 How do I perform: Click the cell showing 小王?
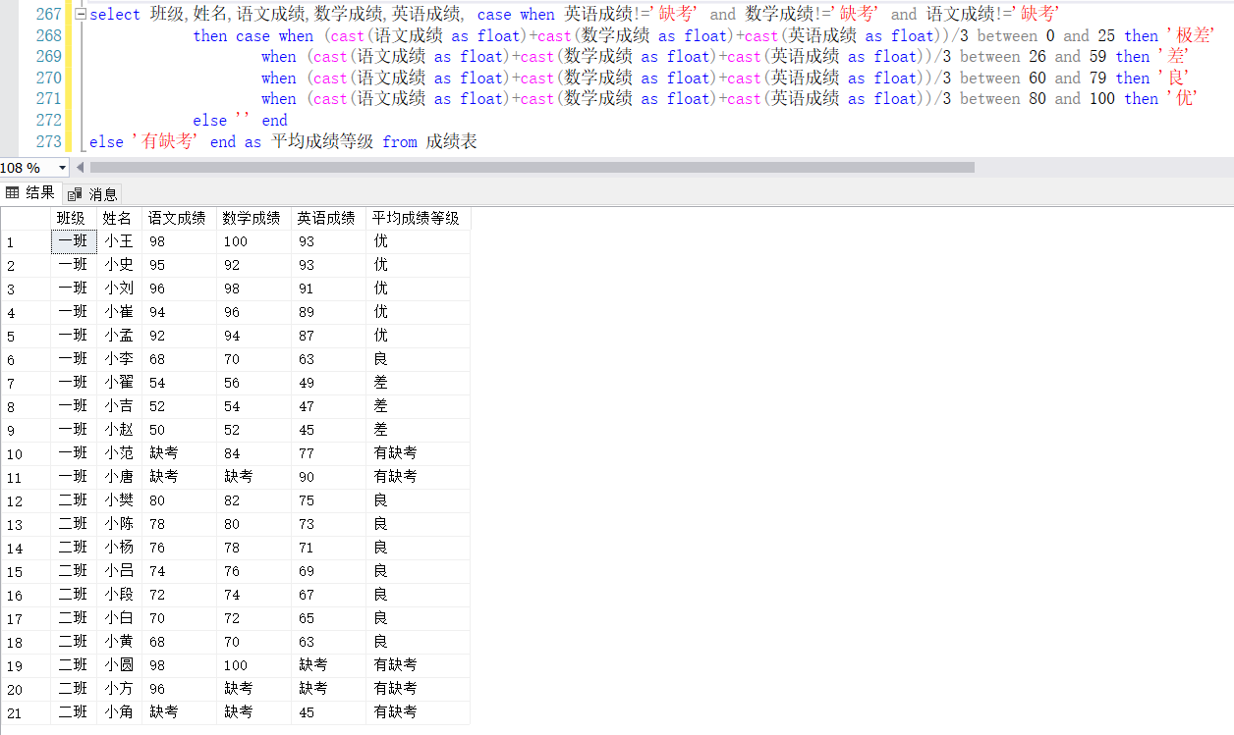click(119, 240)
